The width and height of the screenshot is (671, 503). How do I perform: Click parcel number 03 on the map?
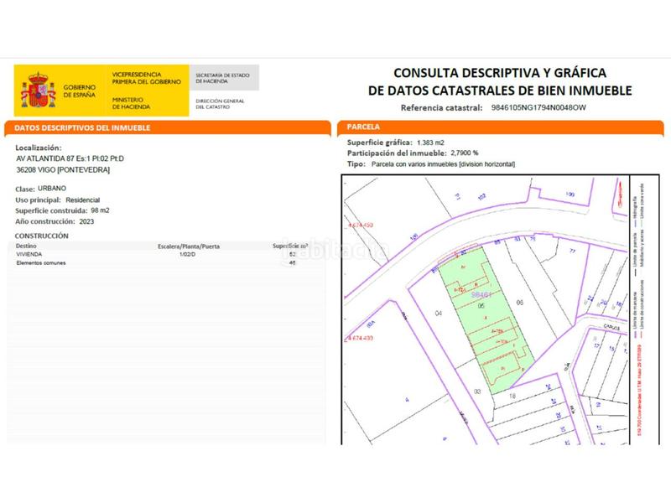click(x=477, y=392)
